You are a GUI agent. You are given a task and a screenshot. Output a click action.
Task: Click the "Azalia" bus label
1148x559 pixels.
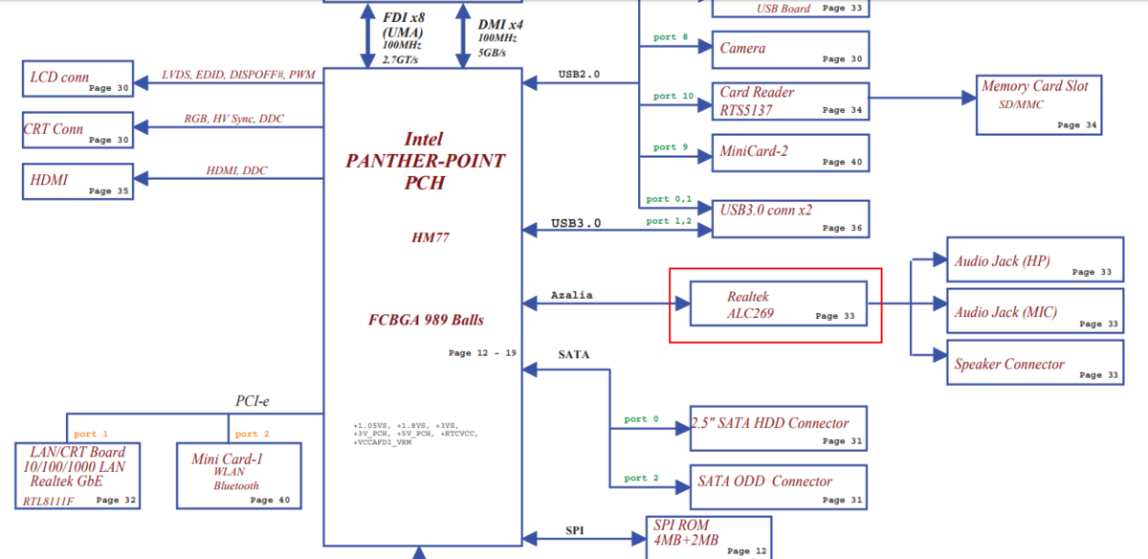coord(572,295)
